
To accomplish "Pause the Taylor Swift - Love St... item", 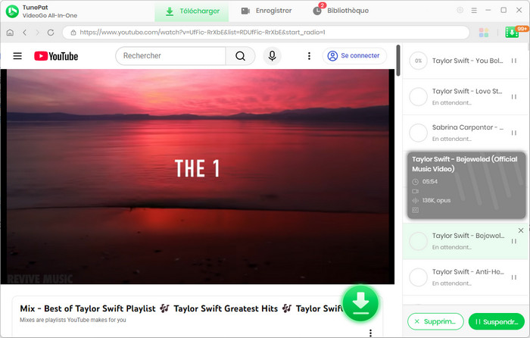I will tap(514, 97).
